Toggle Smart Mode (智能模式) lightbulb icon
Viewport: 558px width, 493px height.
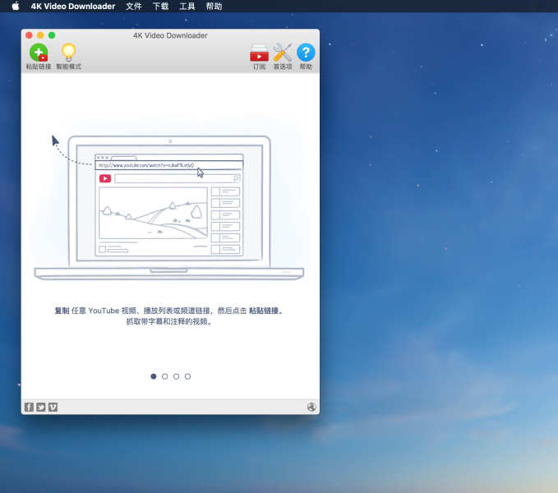(x=69, y=53)
